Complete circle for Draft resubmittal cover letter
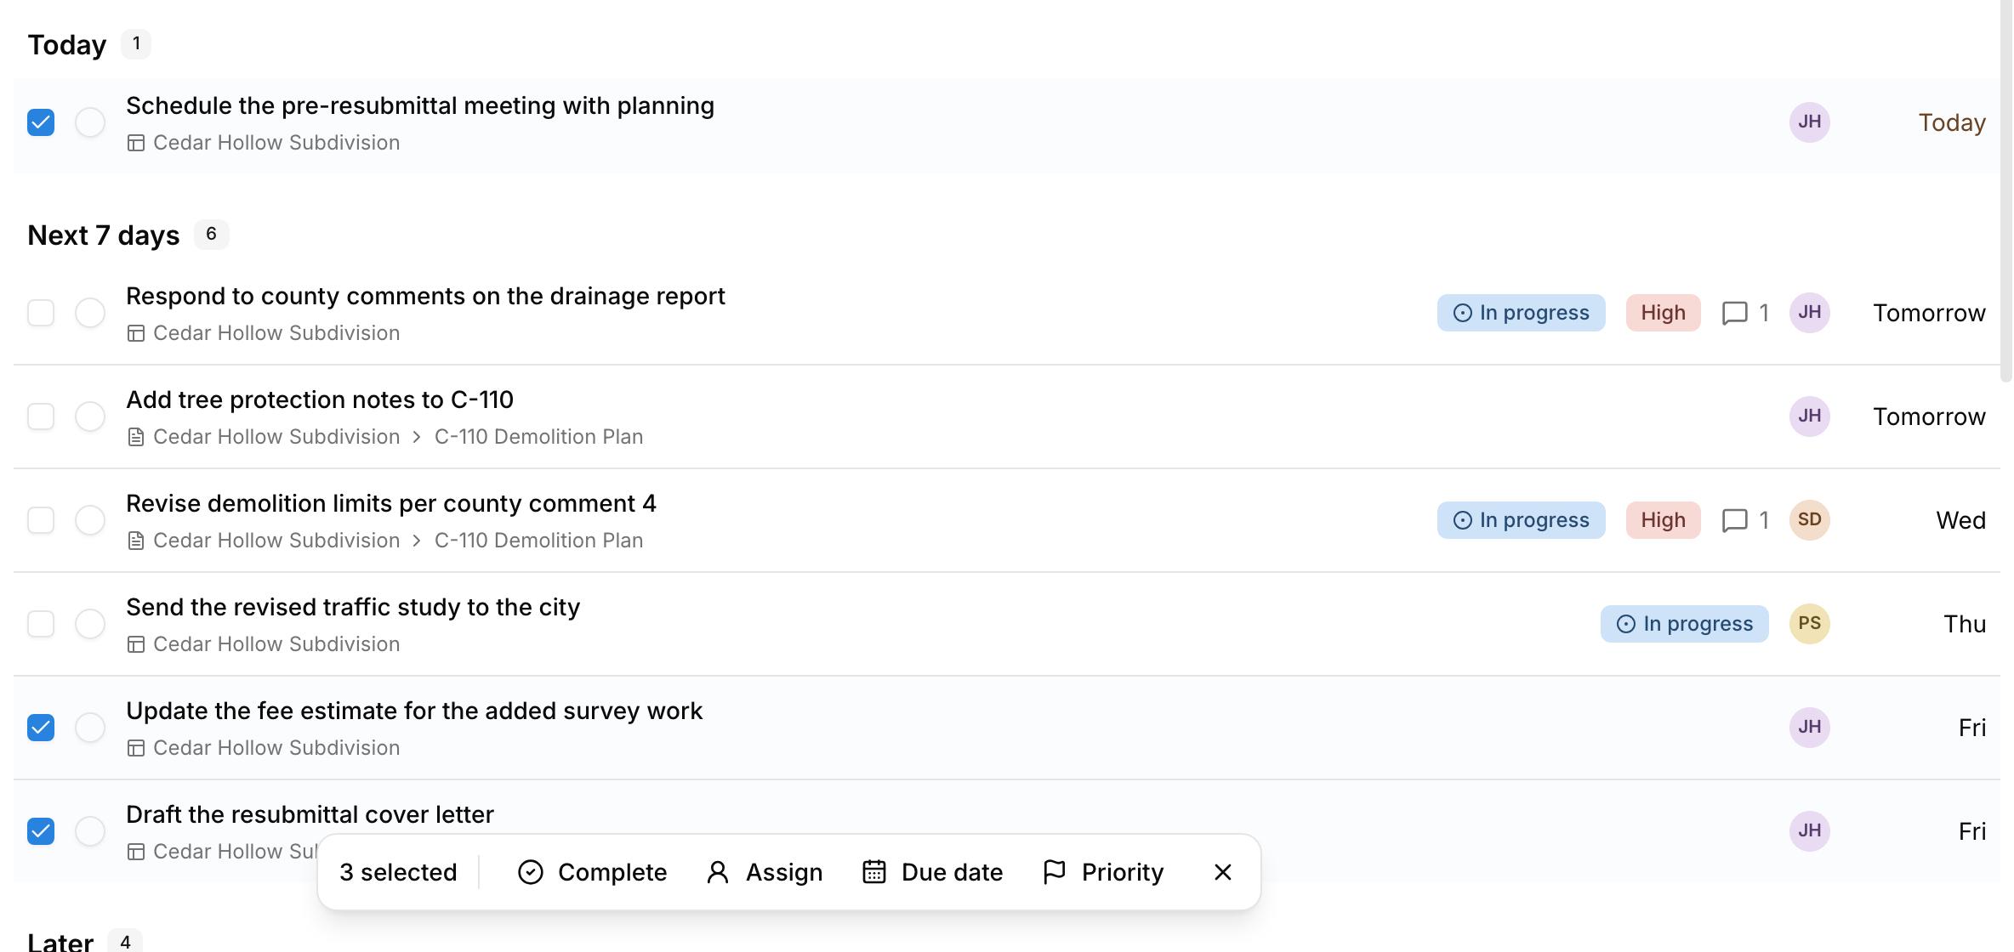 point(90,831)
